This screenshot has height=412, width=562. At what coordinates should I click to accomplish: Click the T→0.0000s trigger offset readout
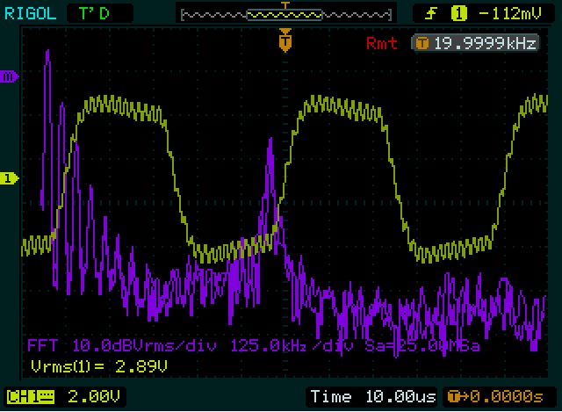click(495, 396)
